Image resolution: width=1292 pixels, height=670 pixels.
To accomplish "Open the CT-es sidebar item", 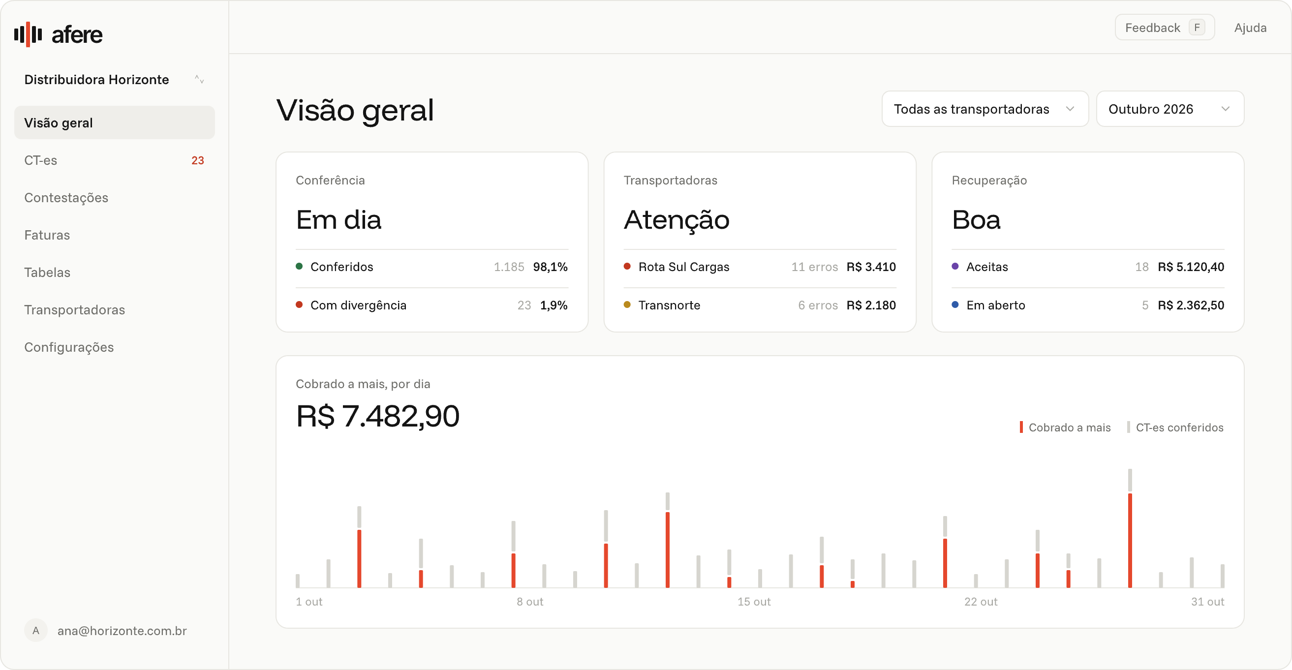I will click(114, 160).
